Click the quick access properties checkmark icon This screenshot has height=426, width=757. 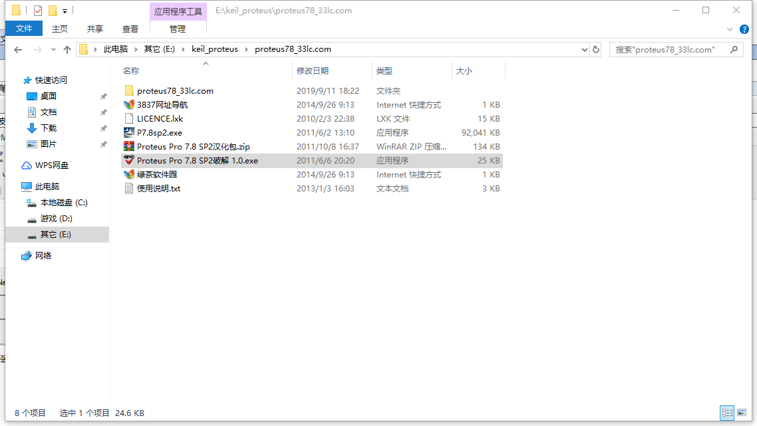(38, 10)
